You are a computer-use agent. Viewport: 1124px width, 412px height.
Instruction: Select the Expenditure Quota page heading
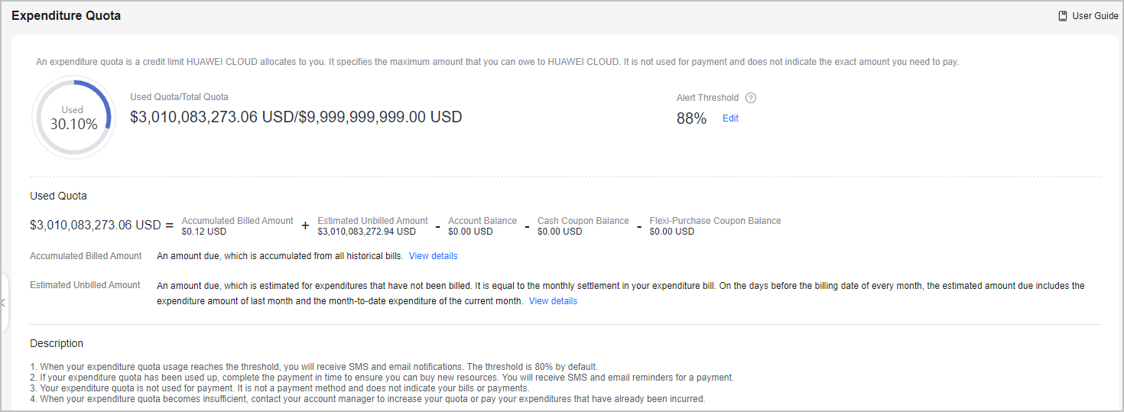66,15
